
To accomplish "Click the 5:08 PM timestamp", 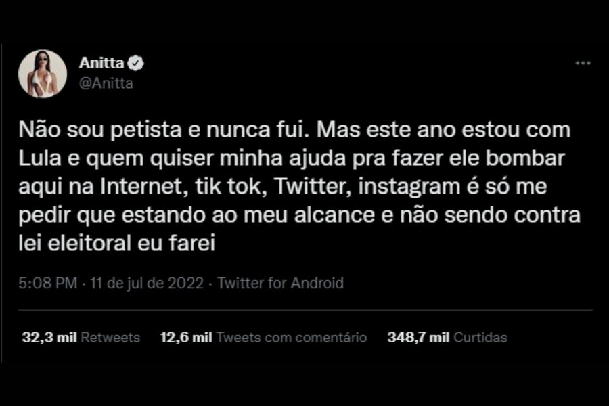I will (x=47, y=283).
